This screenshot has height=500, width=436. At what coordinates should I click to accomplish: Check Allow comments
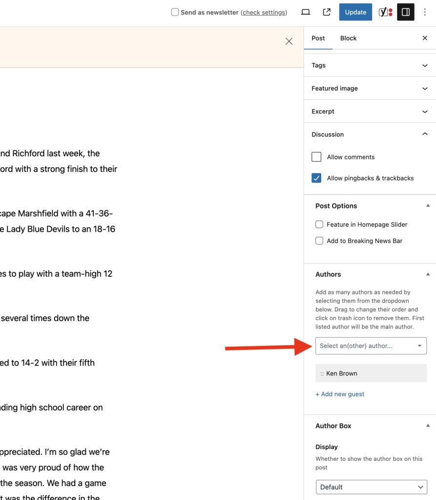click(x=316, y=157)
